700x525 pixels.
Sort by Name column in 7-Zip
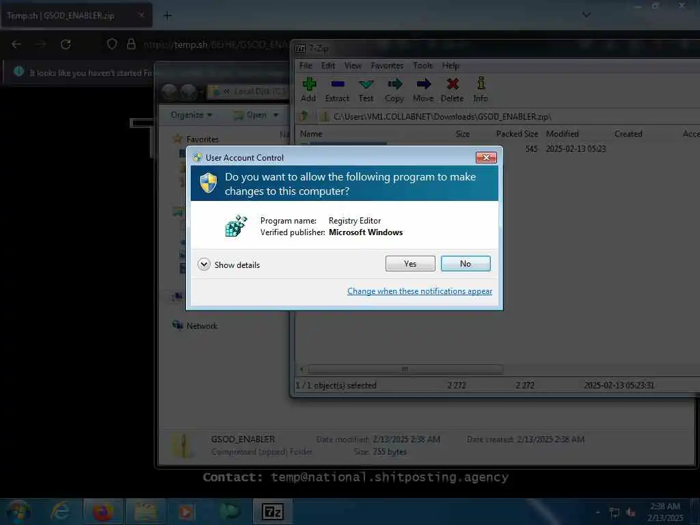click(311, 134)
